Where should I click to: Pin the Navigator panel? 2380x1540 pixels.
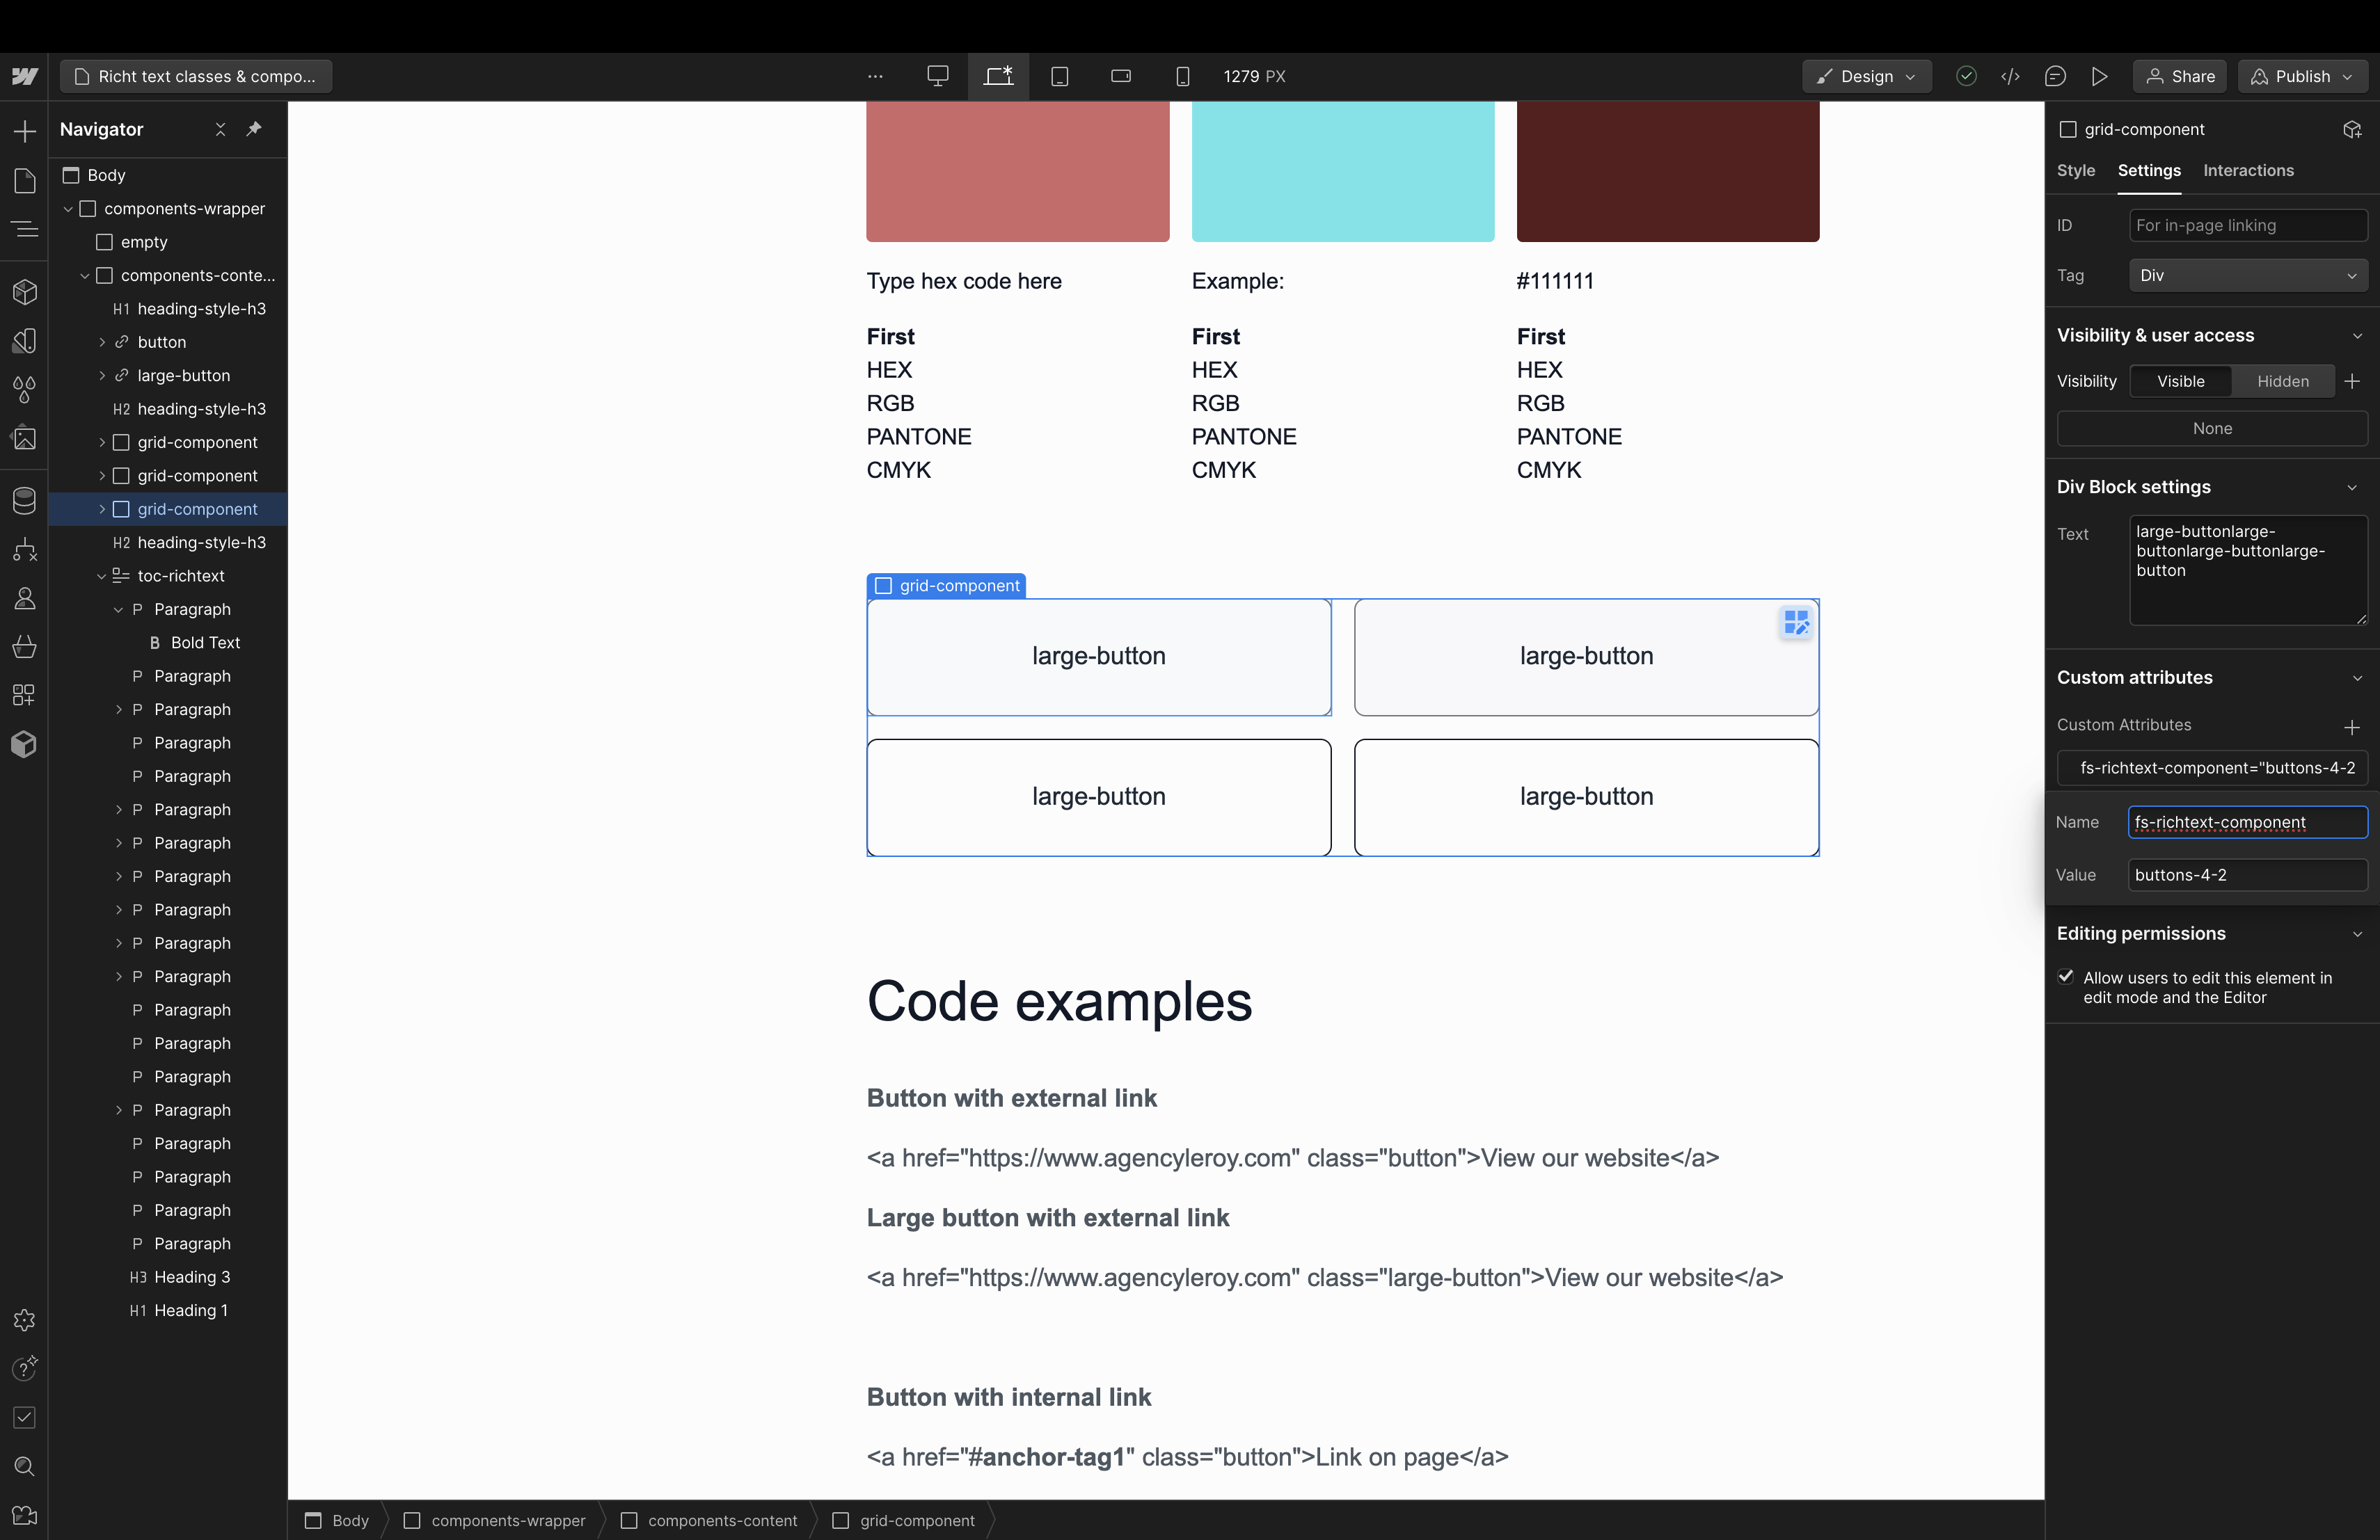tap(254, 129)
